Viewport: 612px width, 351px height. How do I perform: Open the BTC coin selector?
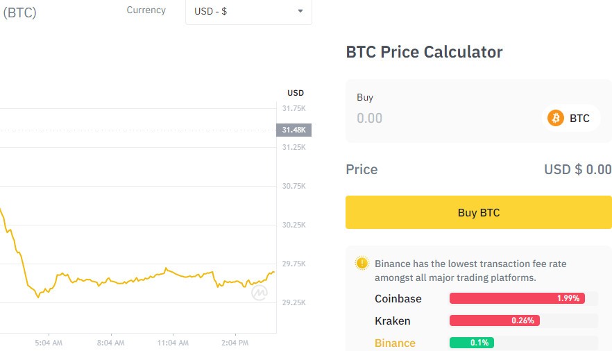(570, 118)
